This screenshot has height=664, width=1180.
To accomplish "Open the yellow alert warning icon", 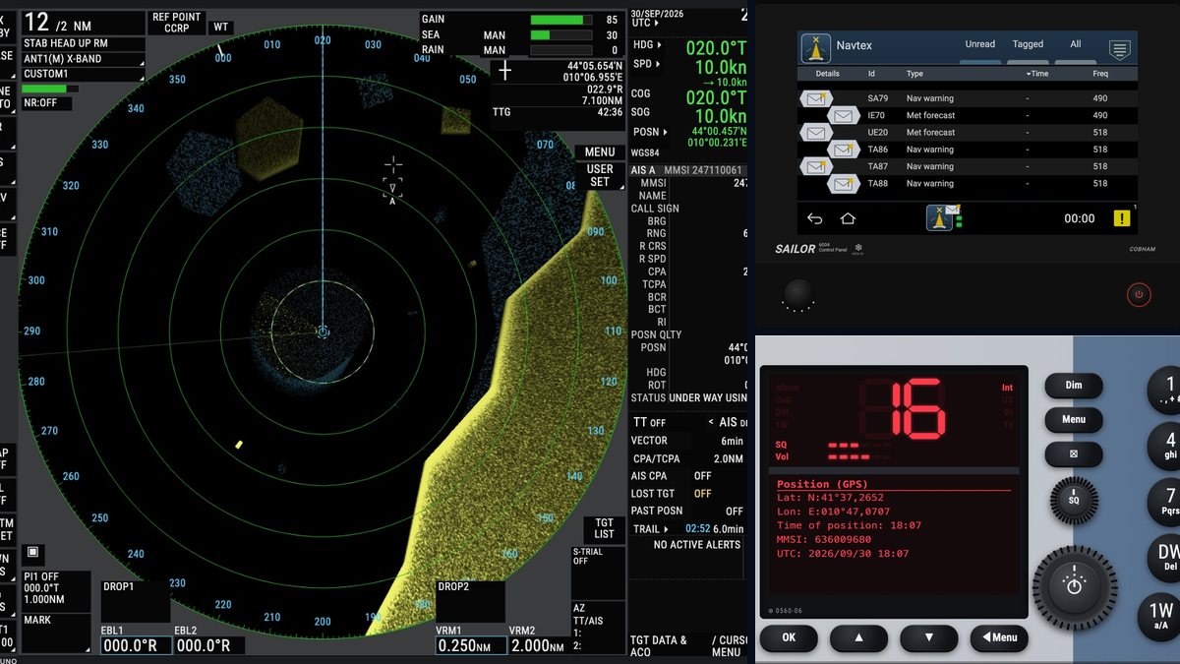I will 1121,218.
